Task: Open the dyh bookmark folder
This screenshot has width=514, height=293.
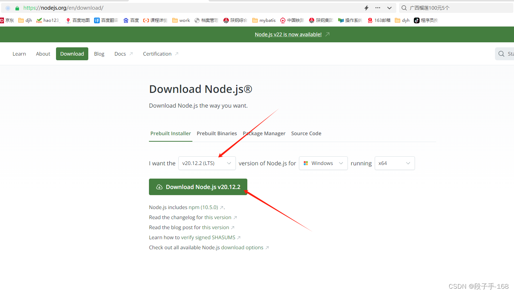Action: coord(402,20)
